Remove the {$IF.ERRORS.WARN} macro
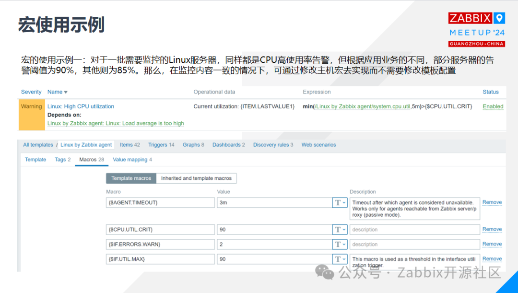This screenshot has height=293, width=518. pyautogui.click(x=492, y=244)
